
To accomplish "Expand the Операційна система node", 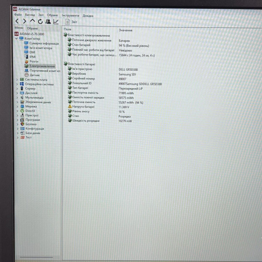I will point(17,84).
